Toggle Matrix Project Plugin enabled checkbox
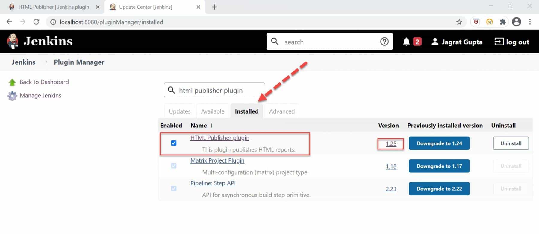The height and width of the screenshot is (234, 539). click(x=174, y=166)
